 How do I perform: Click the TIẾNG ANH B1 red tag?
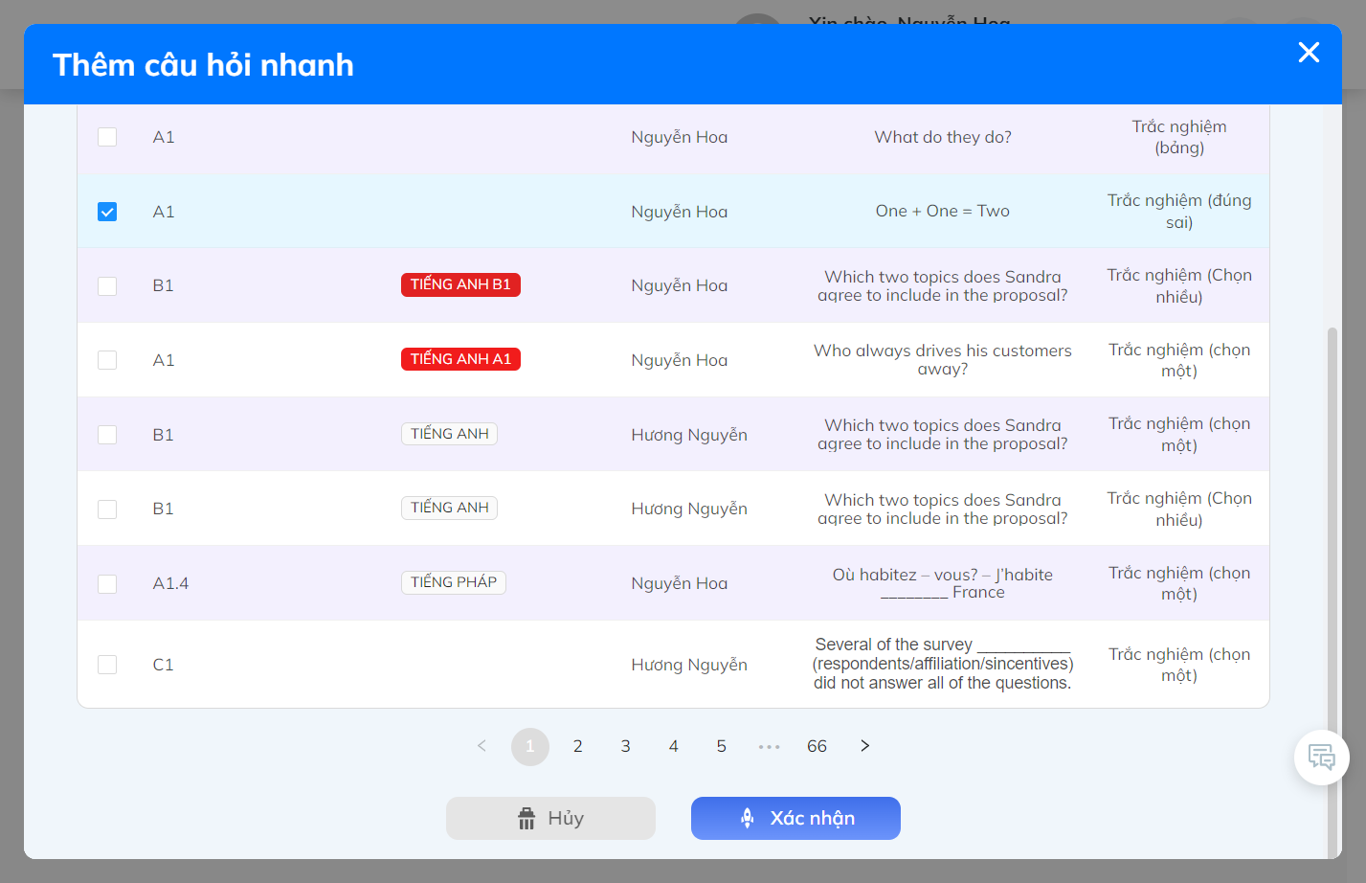[460, 284]
